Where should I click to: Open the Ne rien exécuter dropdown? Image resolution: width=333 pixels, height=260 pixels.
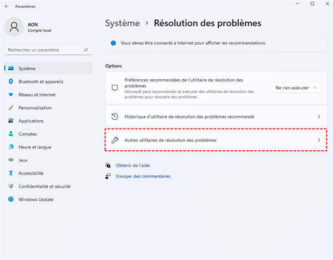(297, 88)
